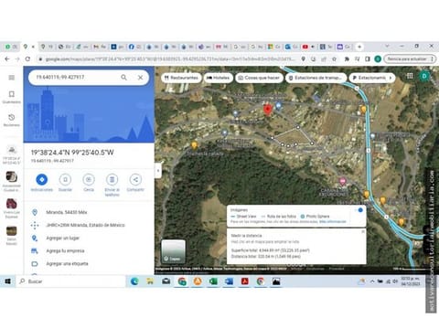Open the Más información link
439x329 pixels.
[333, 221]
